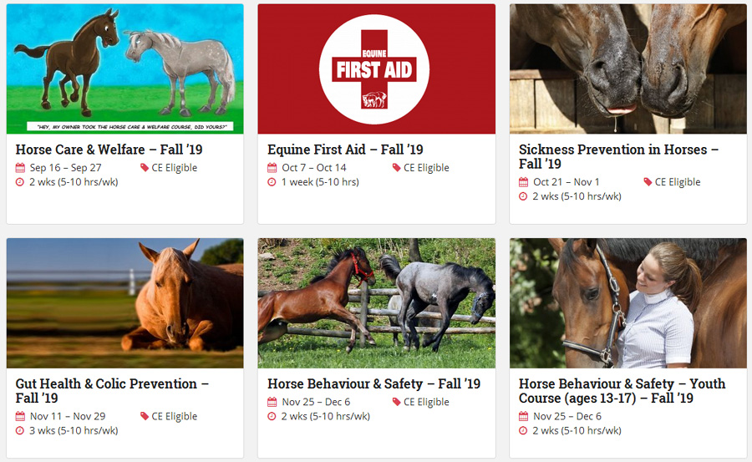This screenshot has width=752, height=462.
Task: Click the CE Eligible tag icon under Sickness Prevention in Horses
Action: (648, 182)
